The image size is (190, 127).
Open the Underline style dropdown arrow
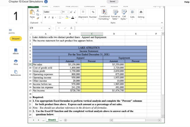point(56,17)
